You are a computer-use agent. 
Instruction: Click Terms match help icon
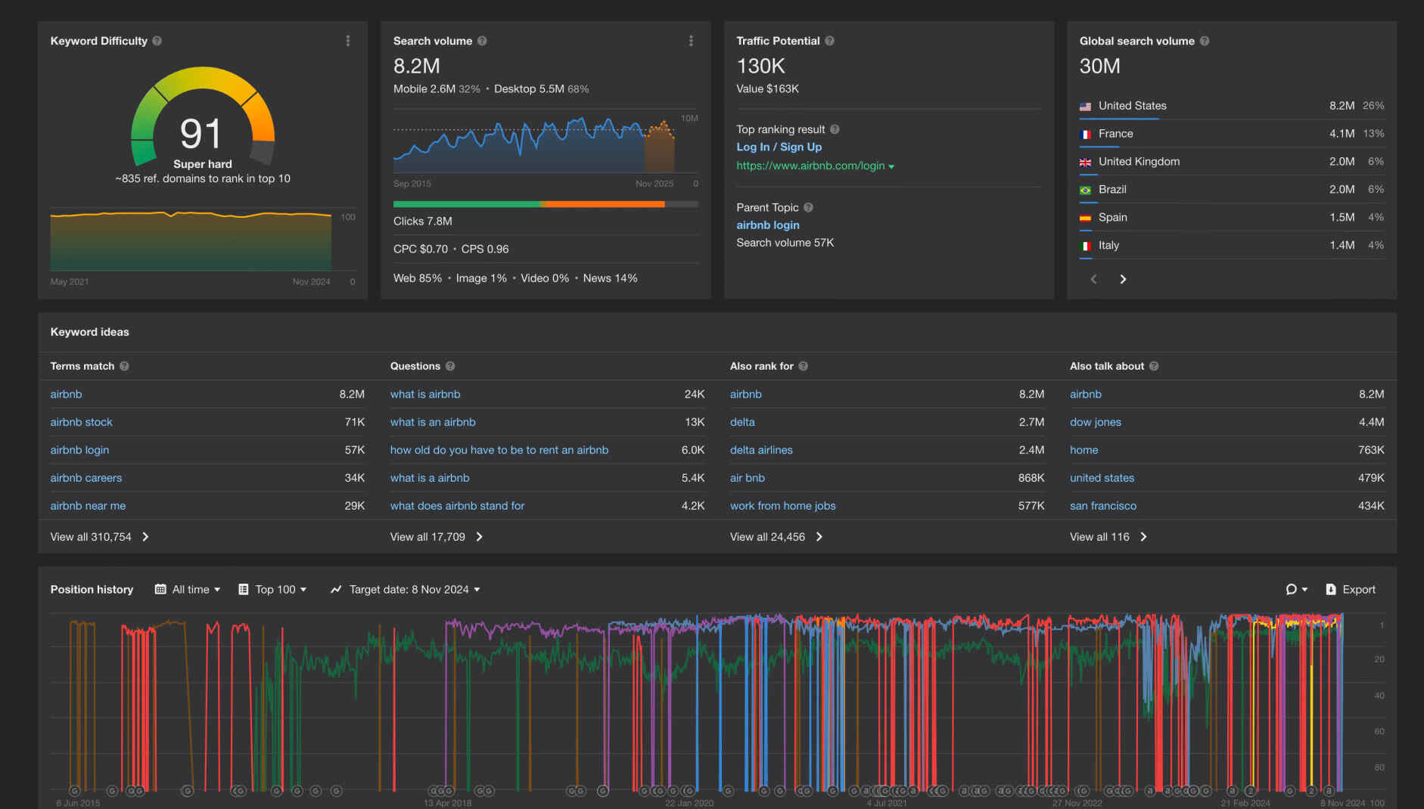tap(124, 366)
